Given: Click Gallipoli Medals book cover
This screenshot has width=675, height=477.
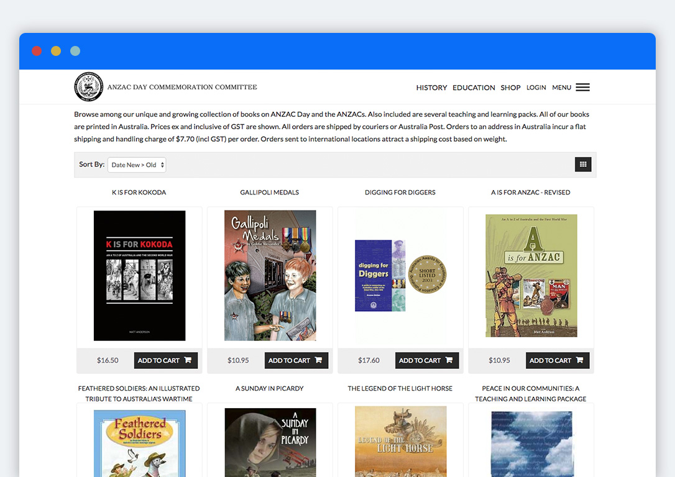Looking at the screenshot, I should [270, 276].
